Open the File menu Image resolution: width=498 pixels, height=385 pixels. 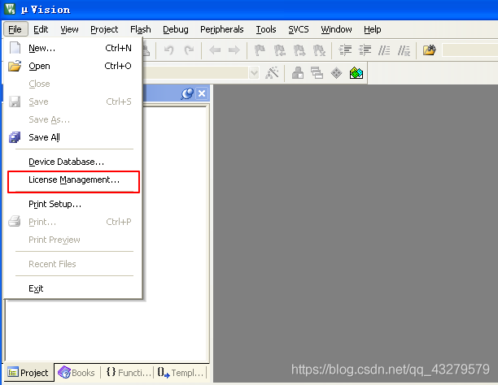(15, 29)
